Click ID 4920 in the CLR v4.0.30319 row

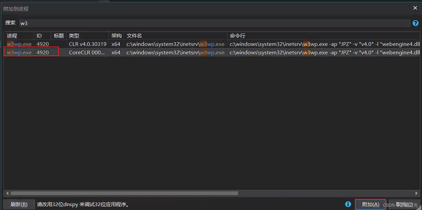pos(43,44)
